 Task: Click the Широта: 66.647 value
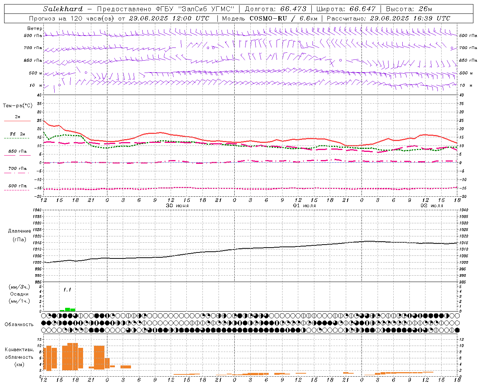pos(346,9)
